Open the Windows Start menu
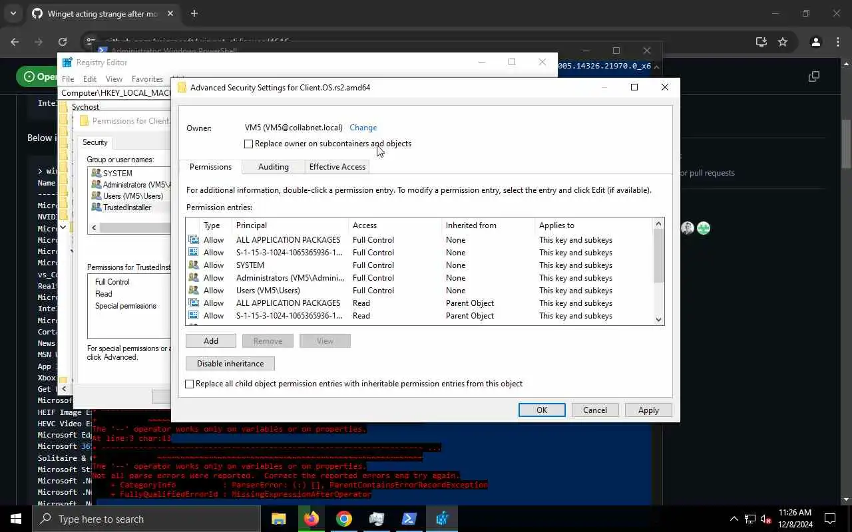The width and height of the screenshot is (852, 532). coord(16,519)
